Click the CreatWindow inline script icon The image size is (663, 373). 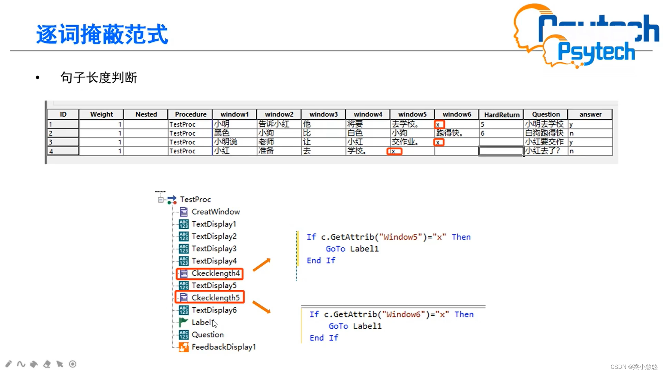(183, 212)
